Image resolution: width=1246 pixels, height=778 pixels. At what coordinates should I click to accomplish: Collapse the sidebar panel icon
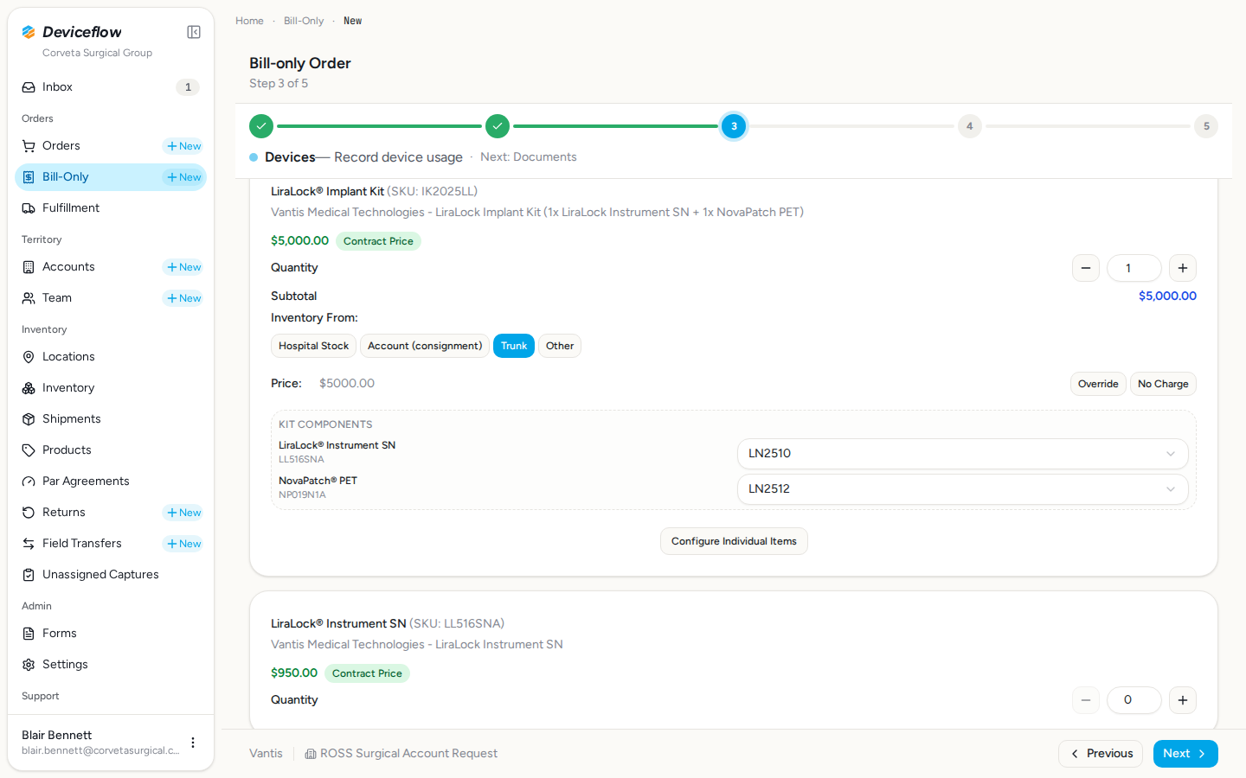[x=194, y=32]
